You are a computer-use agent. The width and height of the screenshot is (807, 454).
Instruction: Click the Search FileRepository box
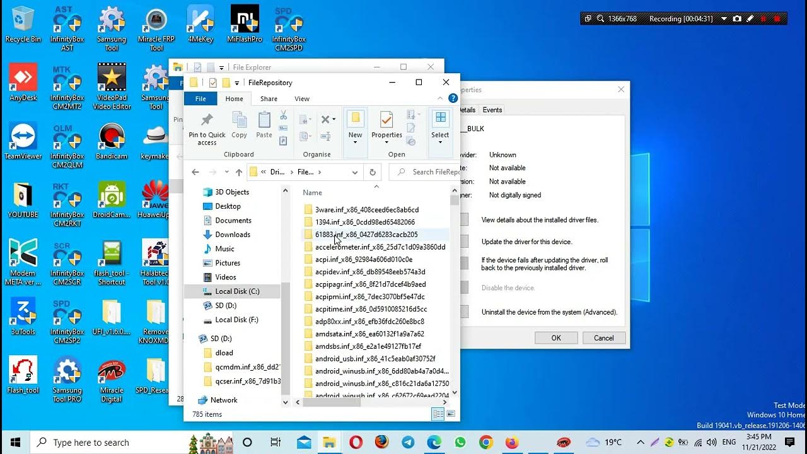click(425, 172)
